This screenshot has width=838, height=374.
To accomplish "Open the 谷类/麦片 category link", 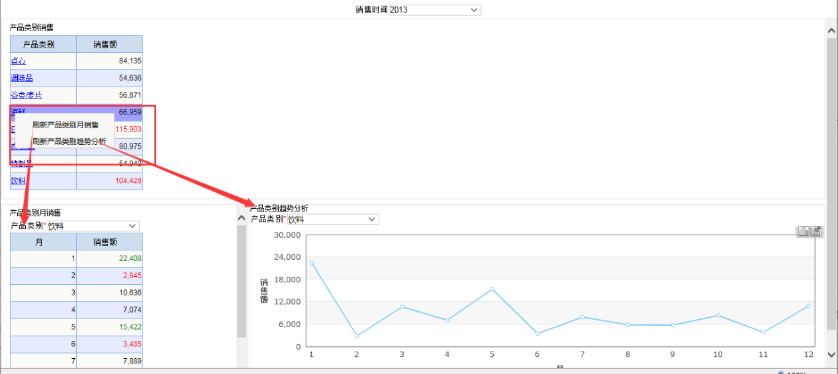I will point(26,95).
